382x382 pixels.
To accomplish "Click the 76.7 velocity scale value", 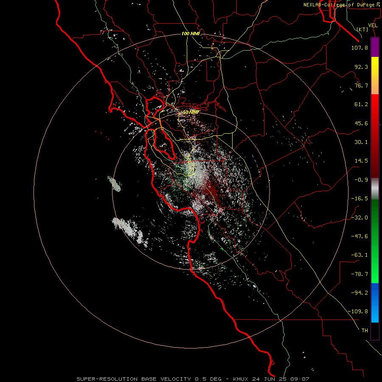I will tap(361, 85).
